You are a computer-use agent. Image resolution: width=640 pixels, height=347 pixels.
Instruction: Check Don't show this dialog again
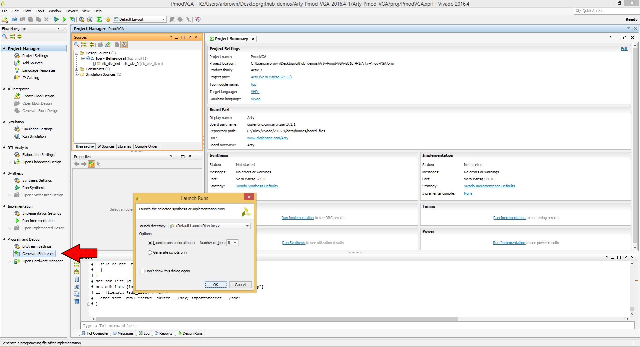(x=142, y=271)
